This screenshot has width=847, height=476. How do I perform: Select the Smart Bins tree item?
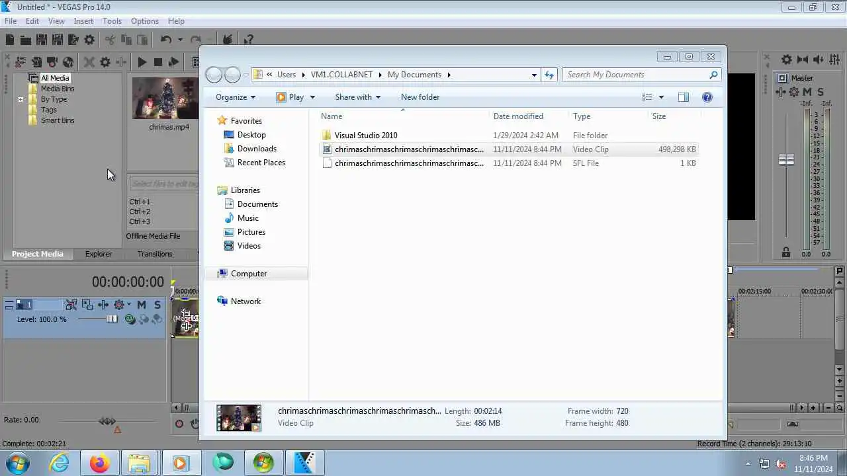(58, 121)
